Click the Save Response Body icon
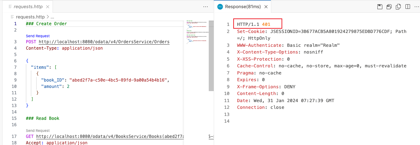420x145 pixels. (389, 7)
